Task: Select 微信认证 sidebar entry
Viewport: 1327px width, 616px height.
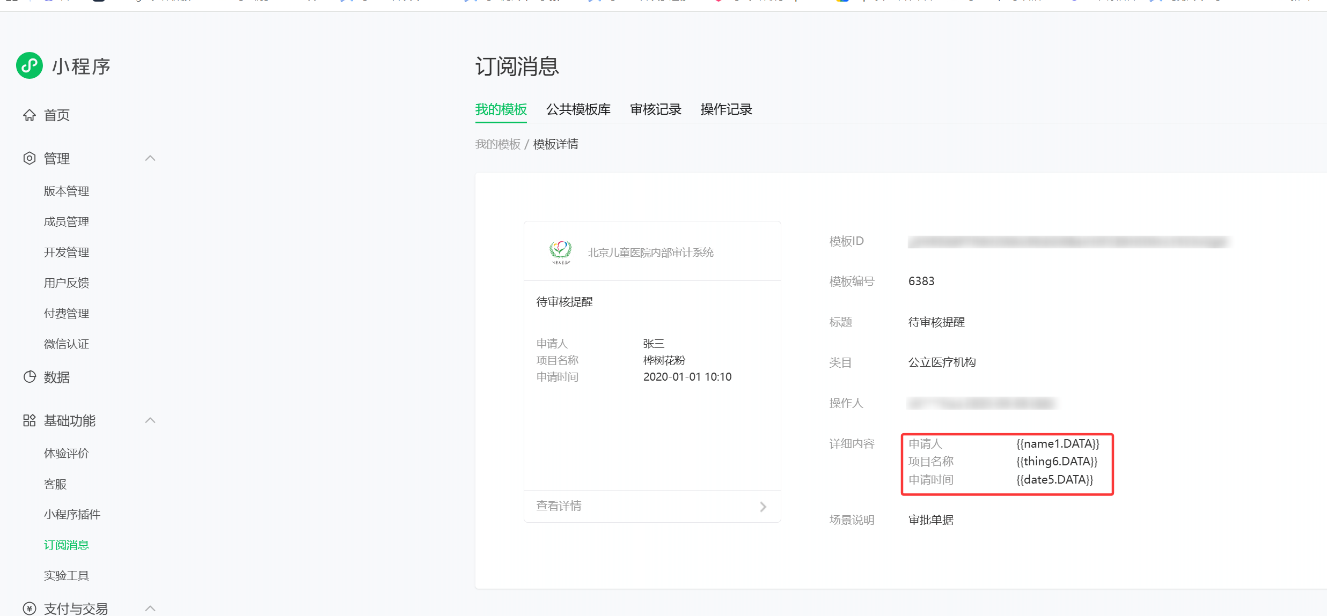Action: (67, 344)
